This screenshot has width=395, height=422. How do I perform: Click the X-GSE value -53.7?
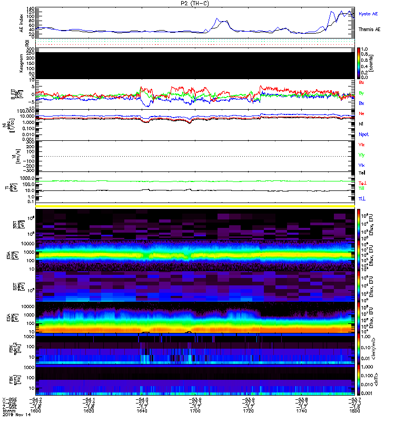(354, 399)
